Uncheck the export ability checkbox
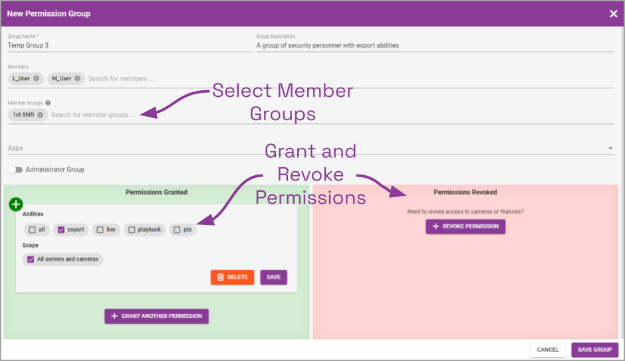 [x=61, y=230]
